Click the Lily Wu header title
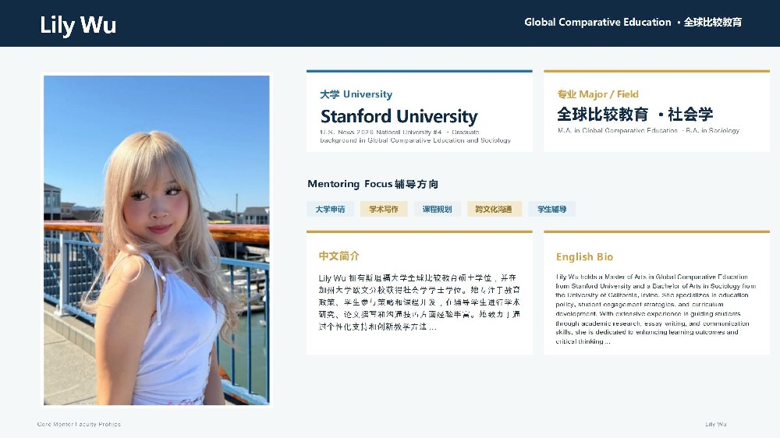This screenshot has width=780, height=438. pos(78,25)
